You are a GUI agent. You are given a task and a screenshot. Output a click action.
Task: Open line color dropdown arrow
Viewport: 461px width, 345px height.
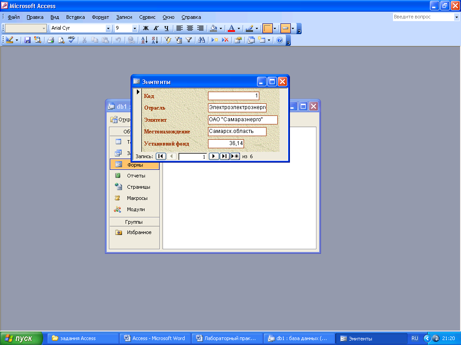[x=257, y=28]
